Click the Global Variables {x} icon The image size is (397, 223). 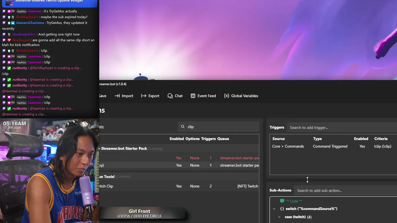pyautogui.click(x=226, y=96)
